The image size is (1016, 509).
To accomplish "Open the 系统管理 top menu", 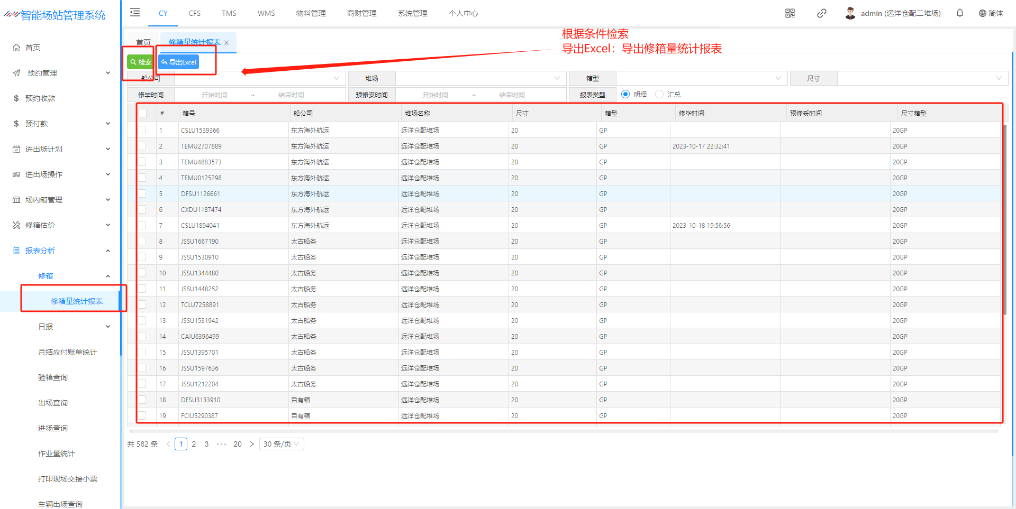I will point(412,13).
